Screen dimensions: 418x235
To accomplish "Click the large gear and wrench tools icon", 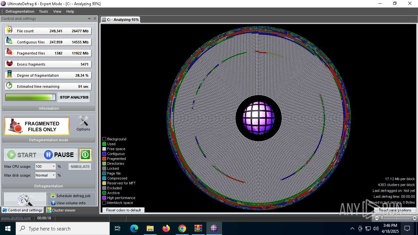I will tap(25, 200).
